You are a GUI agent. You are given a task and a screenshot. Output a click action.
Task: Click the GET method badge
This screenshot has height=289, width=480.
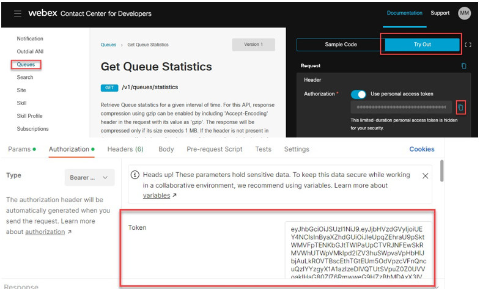(109, 88)
